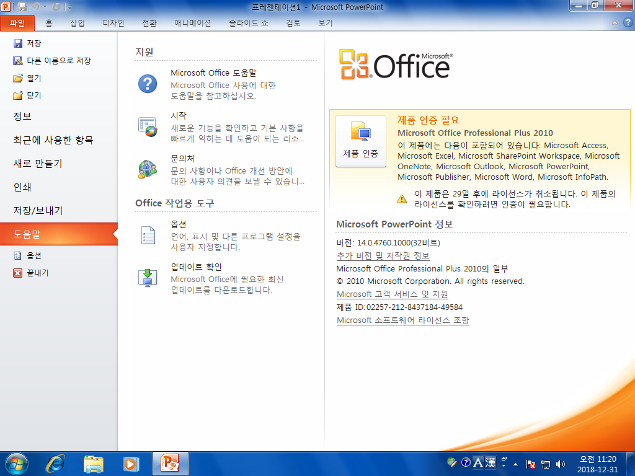Click the Contact Us (문의처) people icon
This screenshot has width=635, height=476.
148,169
